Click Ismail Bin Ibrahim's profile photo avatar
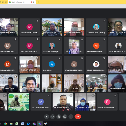Screen dimensions: 126x126 pos(96,64)
